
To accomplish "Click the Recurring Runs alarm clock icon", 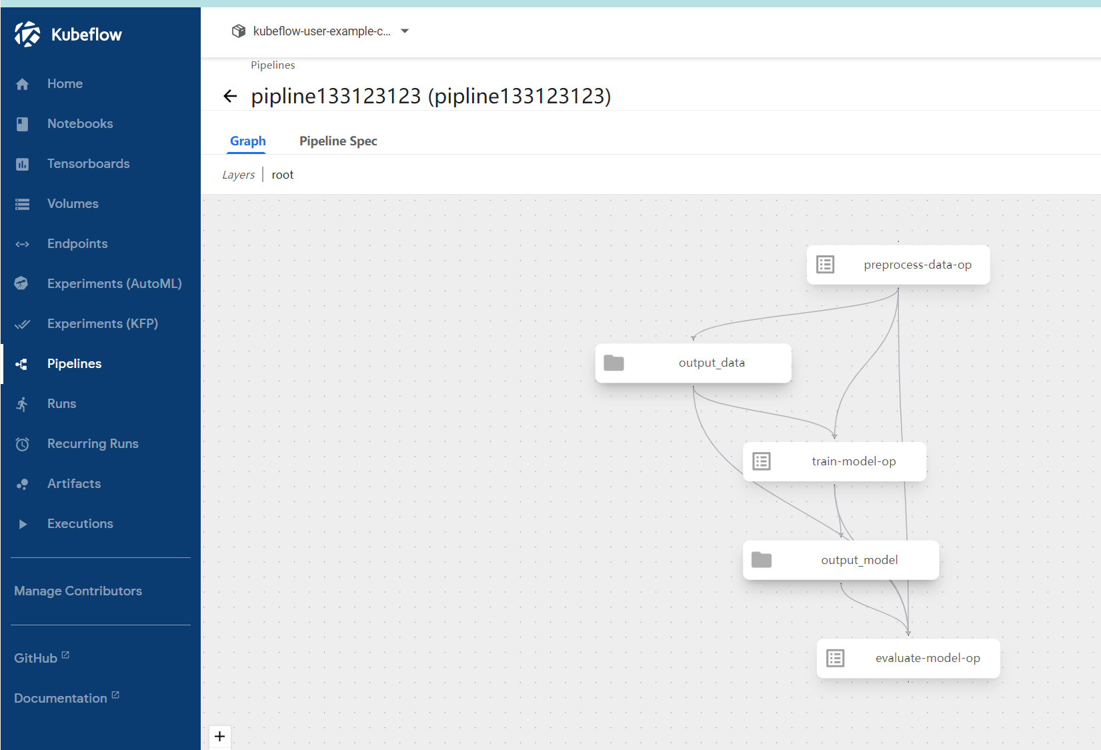I will [x=22, y=444].
